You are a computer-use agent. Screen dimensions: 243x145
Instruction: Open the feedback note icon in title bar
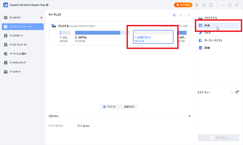pos(197,5)
